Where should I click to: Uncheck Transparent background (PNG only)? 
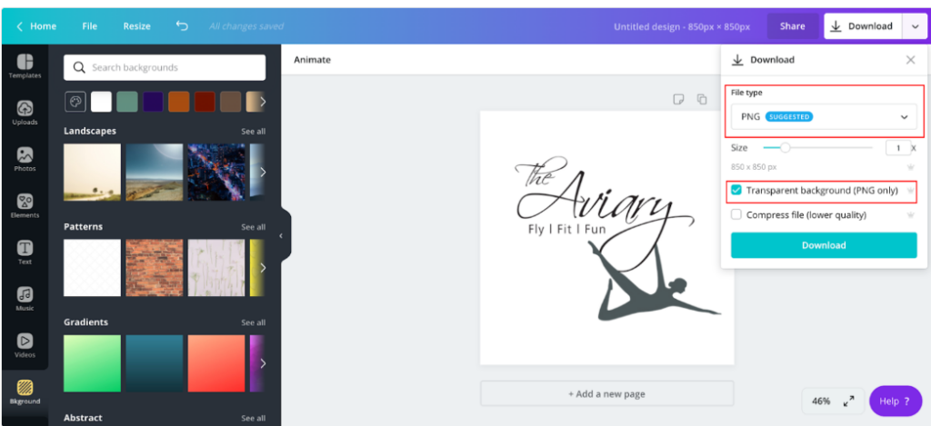click(x=736, y=191)
